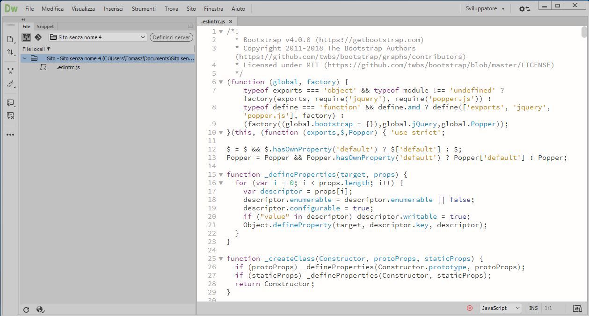
Task: Click the Open Documents icon atop the coding toolbar
Action: pyautogui.click(x=10, y=40)
